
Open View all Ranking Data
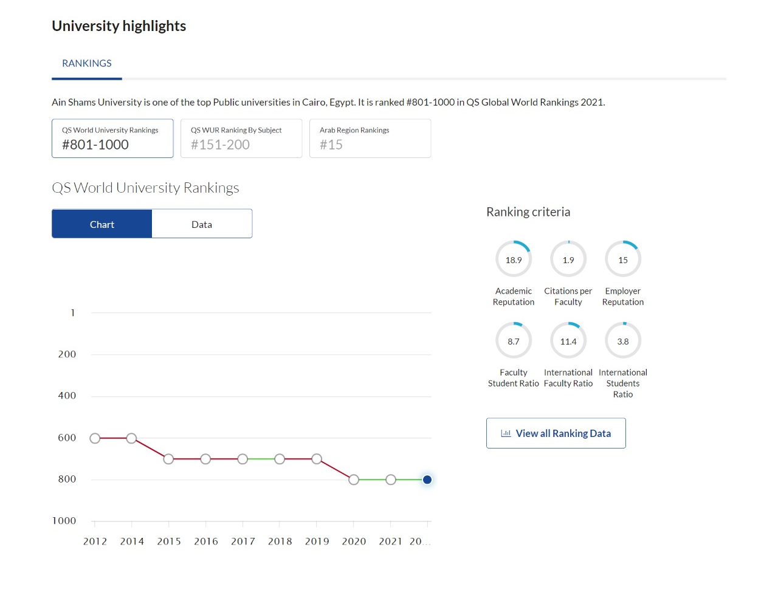[x=556, y=433]
